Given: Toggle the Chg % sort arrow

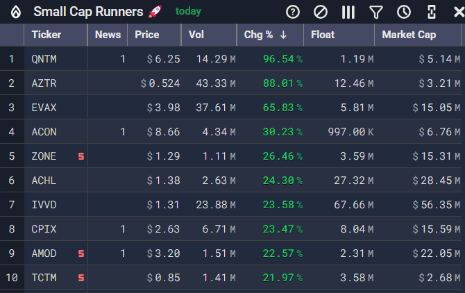Looking at the screenshot, I should 283,35.
